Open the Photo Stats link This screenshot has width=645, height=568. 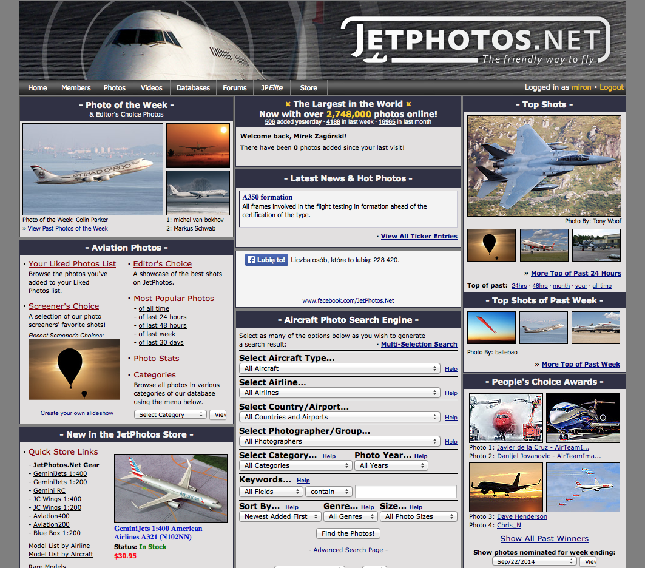pos(157,358)
